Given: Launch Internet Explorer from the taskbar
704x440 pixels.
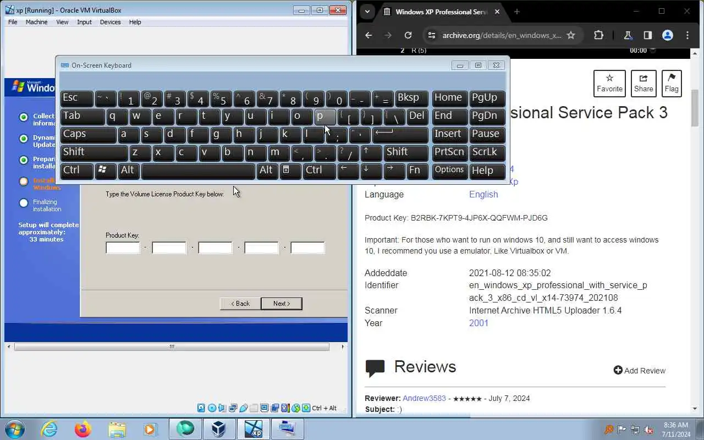Looking at the screenshot, I should [x=50, y=429].
